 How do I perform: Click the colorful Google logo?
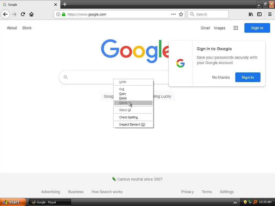click(x=135, y=51)
